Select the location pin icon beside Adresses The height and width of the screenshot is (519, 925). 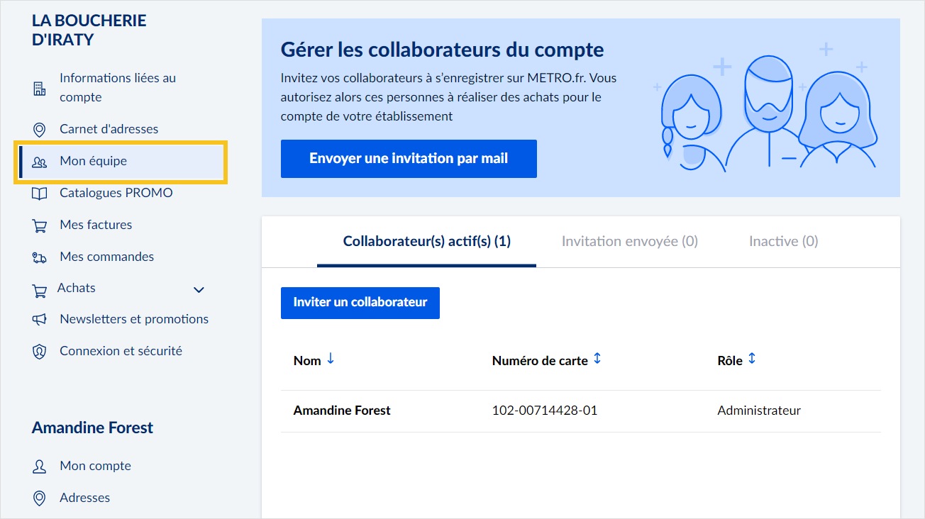point(40,498)
